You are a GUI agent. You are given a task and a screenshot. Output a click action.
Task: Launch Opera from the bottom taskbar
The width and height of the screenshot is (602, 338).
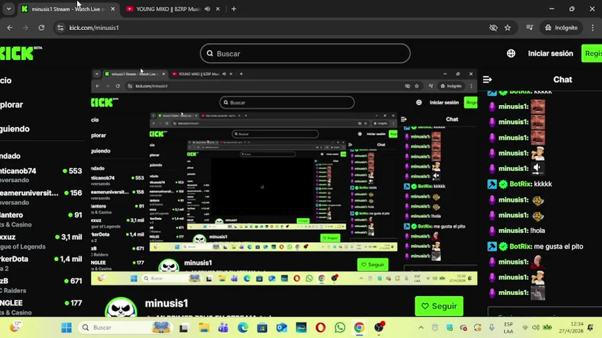pyautogui.click(x=321, y=328)
